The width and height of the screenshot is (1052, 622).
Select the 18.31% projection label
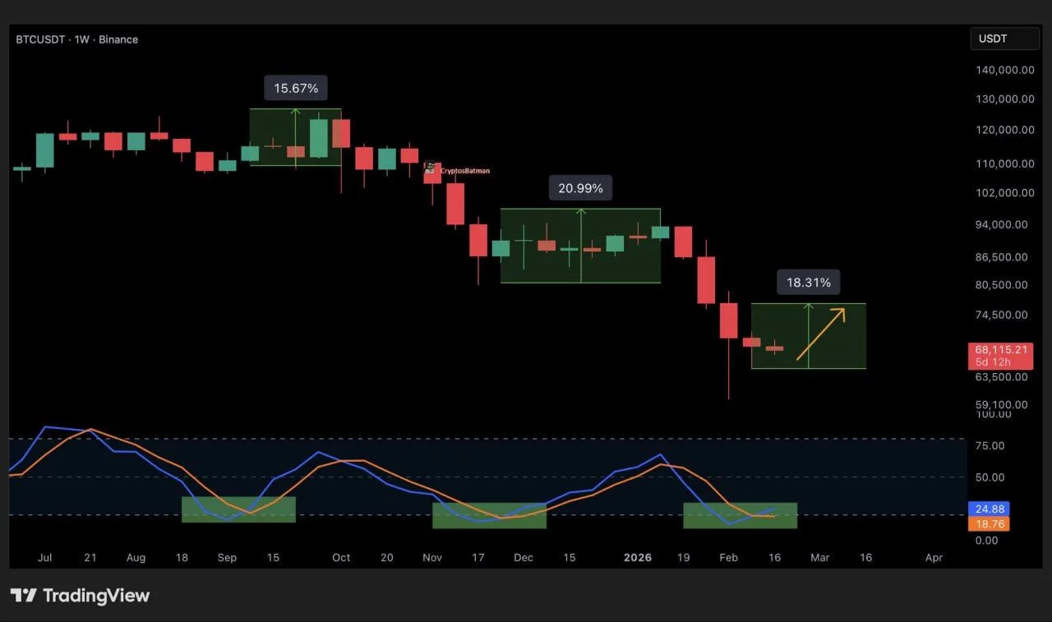click(809, 283)
